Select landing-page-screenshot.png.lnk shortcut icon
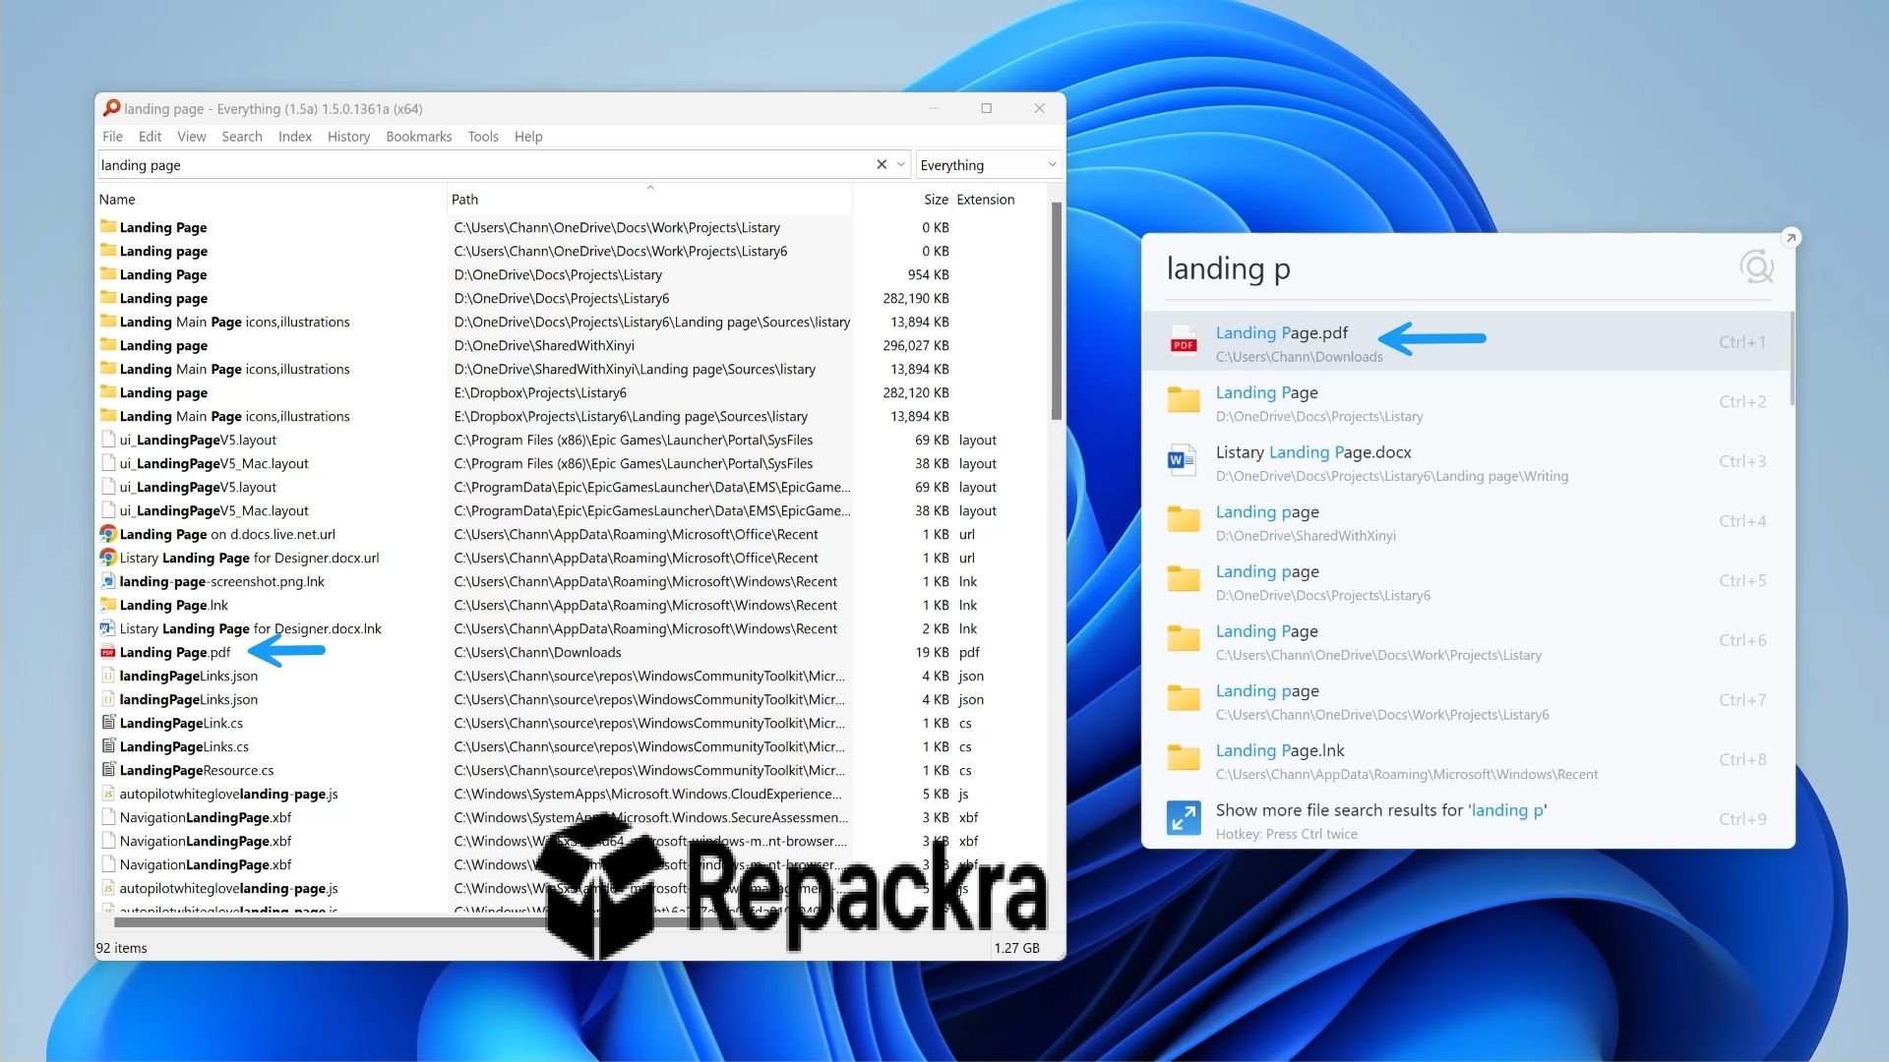Viewport: 1889px width, 1062px height. point(108,581)
